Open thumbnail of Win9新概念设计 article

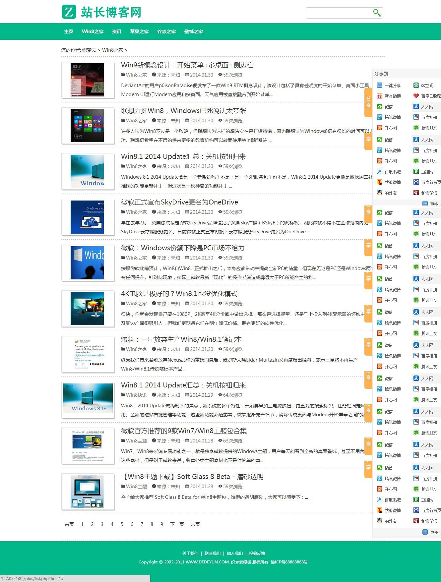(x=88, y=80)
